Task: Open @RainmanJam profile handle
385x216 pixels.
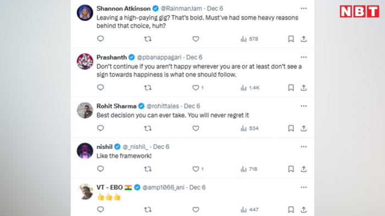Action: point(181,9)
